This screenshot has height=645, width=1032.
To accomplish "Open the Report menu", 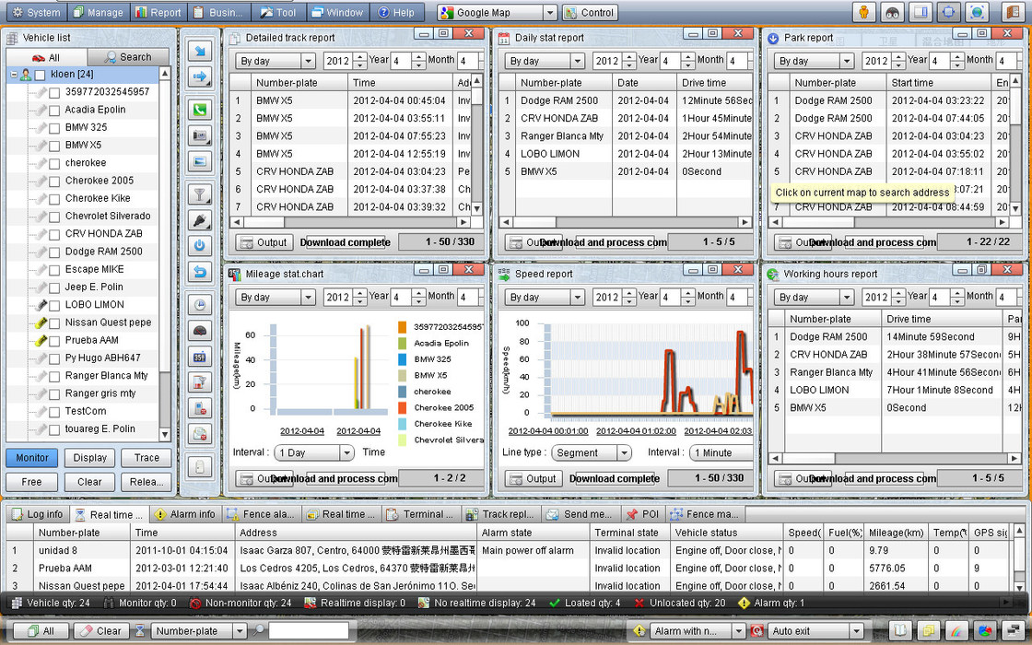I will point(157,13).
